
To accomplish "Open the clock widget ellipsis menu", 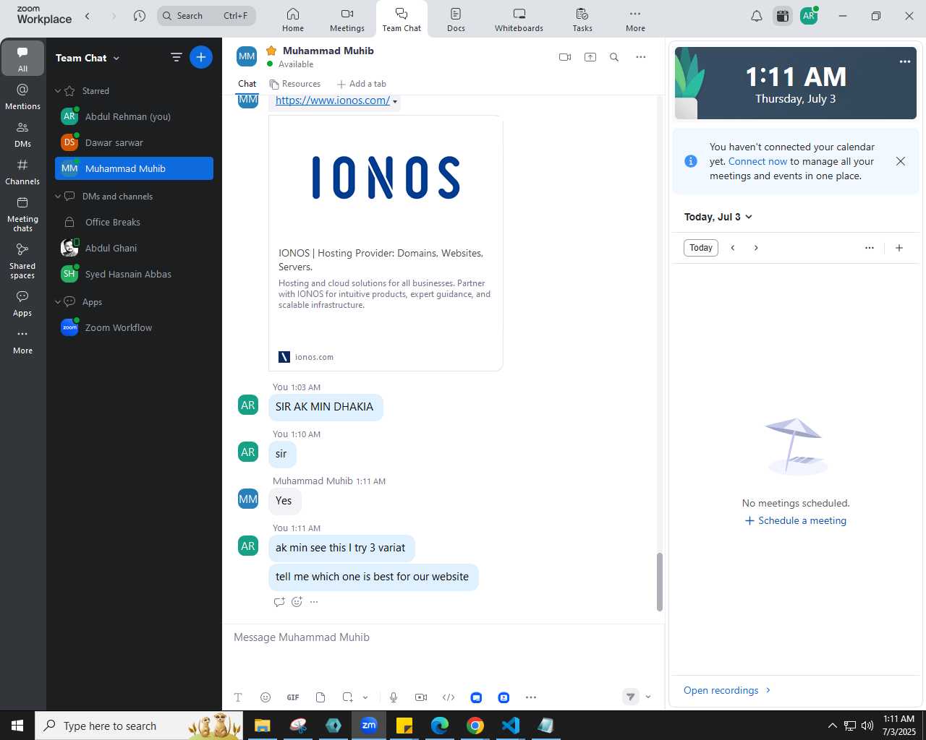I will pyautogui.click(x=905, y=61).
